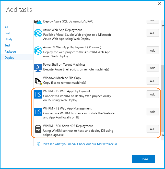Click the task list scrollbar thumb
Image resolution: width=165 pixels, height=169 pixels.
(x=163, y=98)
